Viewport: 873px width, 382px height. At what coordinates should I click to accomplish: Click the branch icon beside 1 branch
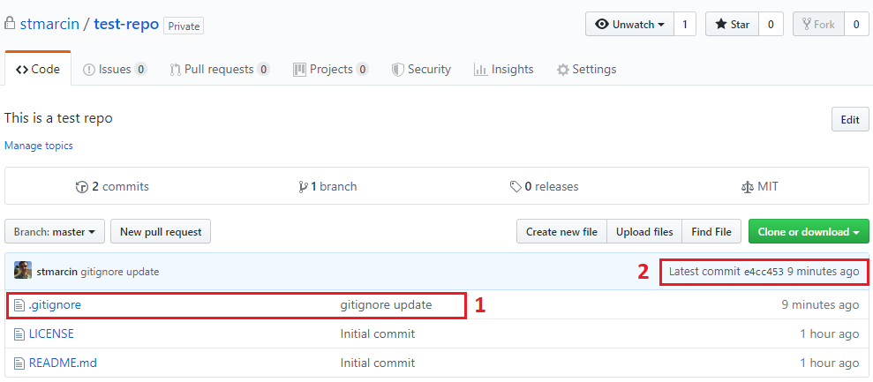click(x=303, y=187)
